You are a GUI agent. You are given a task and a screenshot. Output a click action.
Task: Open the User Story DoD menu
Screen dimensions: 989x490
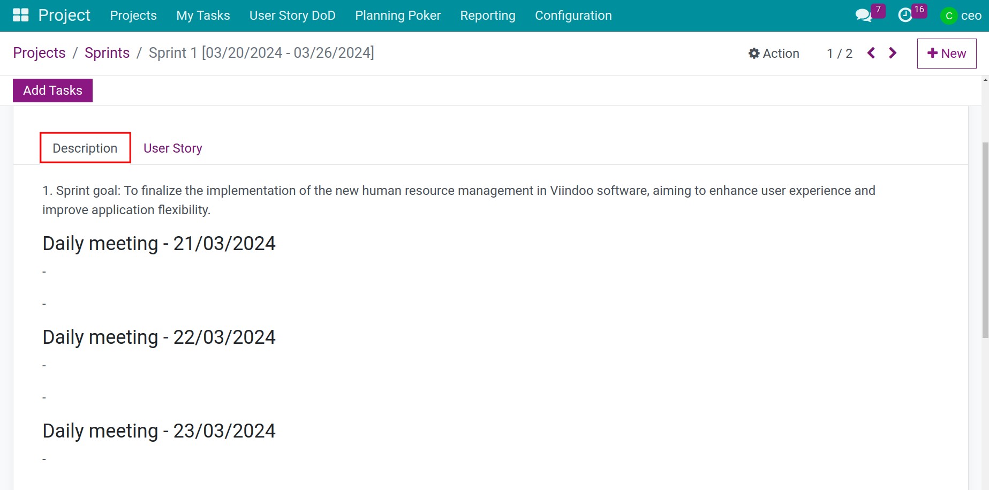292,16
